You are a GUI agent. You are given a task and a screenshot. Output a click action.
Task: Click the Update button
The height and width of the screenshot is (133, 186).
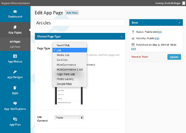(x=174, y=57)
